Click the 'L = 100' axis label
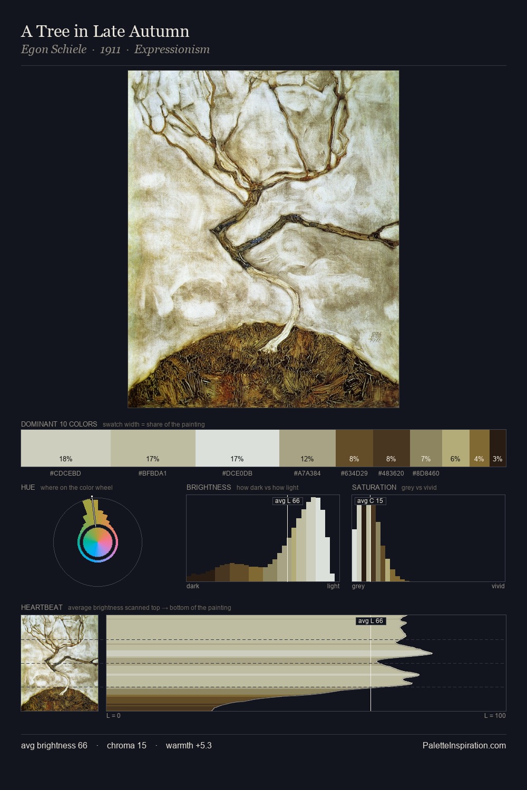This screenshot has height=790, width=527. pos(495,716)
